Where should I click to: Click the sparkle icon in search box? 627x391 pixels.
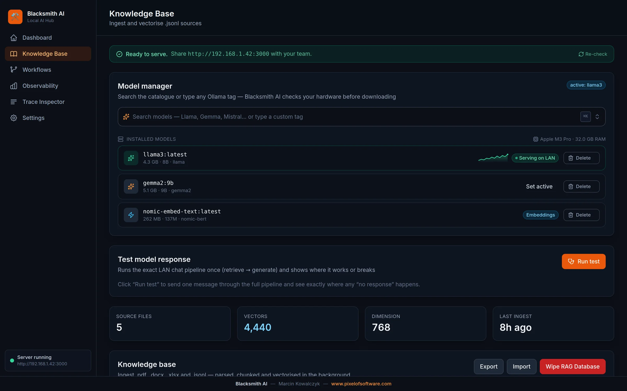pyautogui.click(x=126, y=117)
